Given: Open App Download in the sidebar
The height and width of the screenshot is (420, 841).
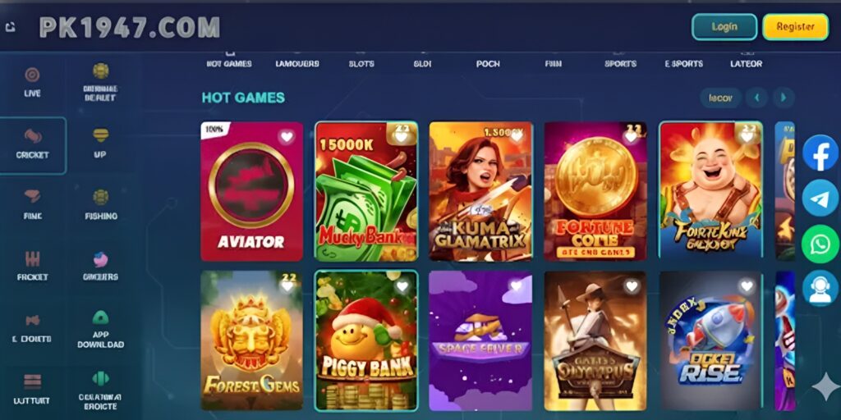Looking at the screenshot, I should (100, 330).
